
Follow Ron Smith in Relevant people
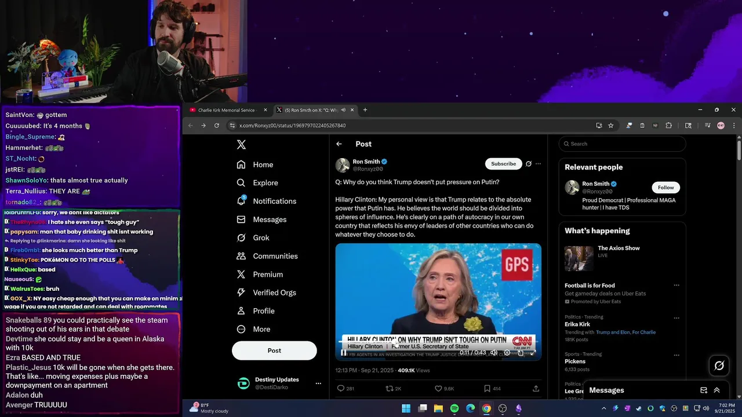click(x=665, y=188)
